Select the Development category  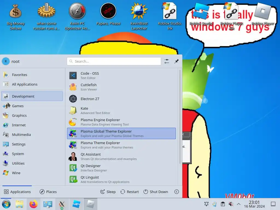[x=32, y=96]
